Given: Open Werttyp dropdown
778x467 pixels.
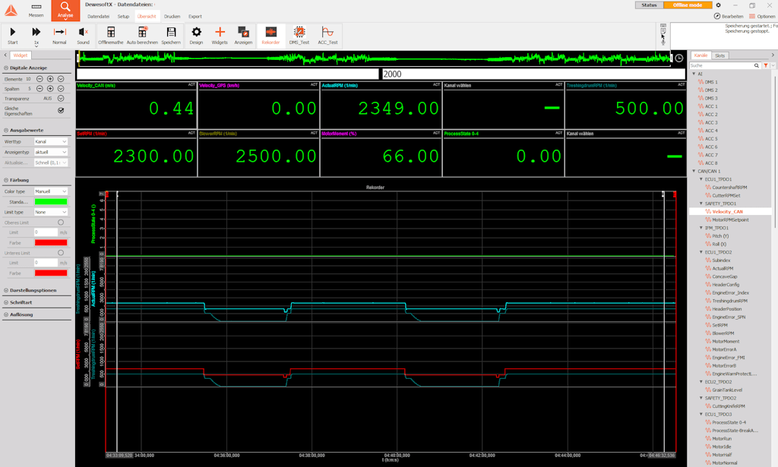Looking at the screenshot, I should [51, 142].
